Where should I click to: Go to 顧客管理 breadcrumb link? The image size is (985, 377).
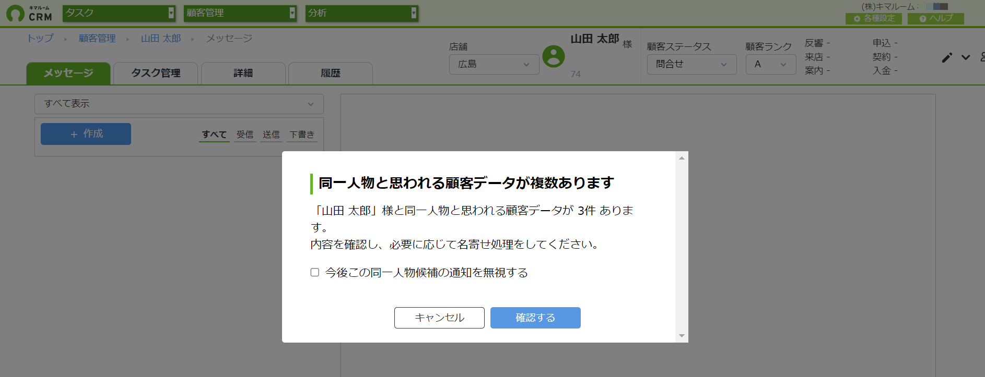pyautogui.click(x=97, y=39)
